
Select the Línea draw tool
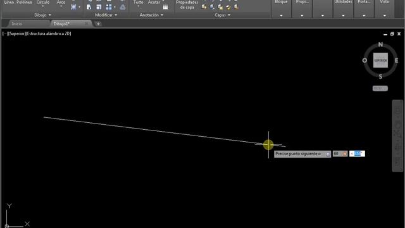point(9,3)
